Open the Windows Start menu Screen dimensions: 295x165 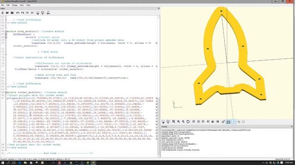click(x=3, y=163)
